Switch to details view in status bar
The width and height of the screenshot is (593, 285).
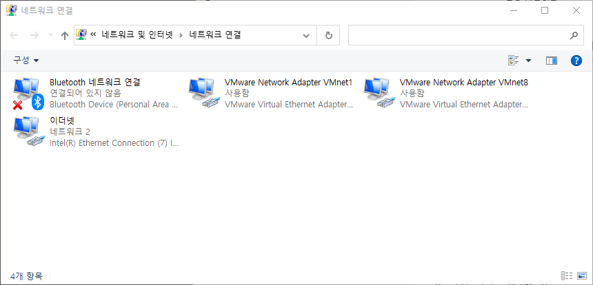[567, 275]
